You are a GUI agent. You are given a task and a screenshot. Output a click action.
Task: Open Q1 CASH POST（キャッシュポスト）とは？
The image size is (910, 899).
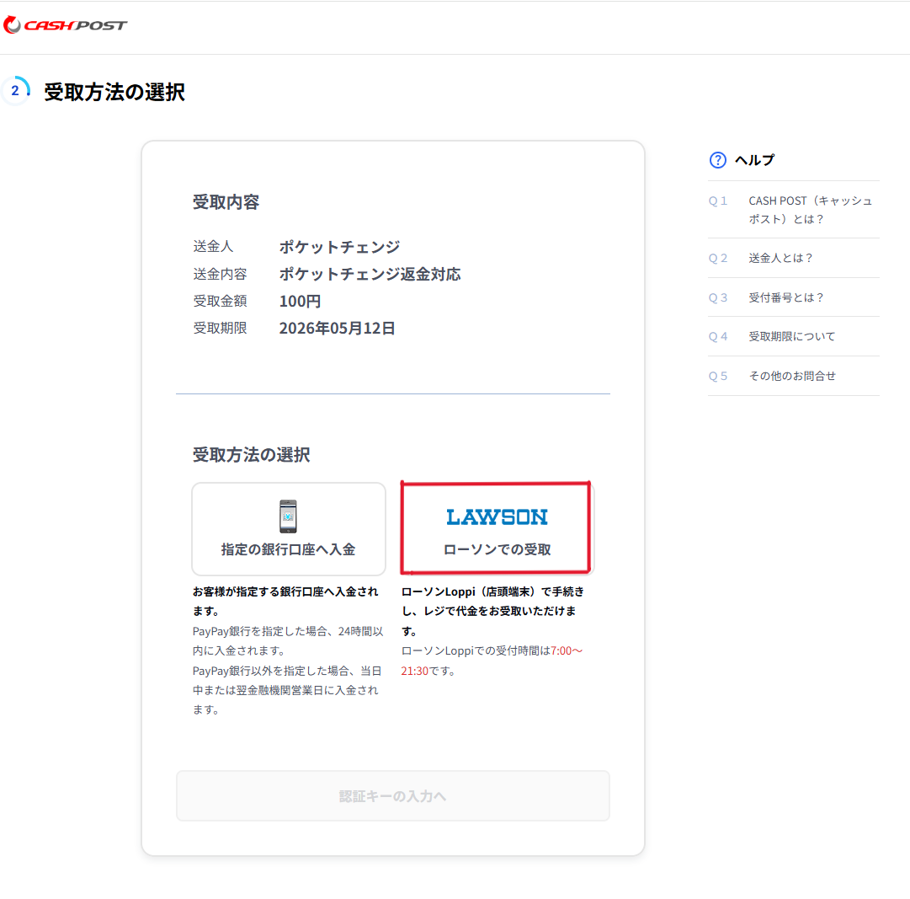[x=793, y=210]
